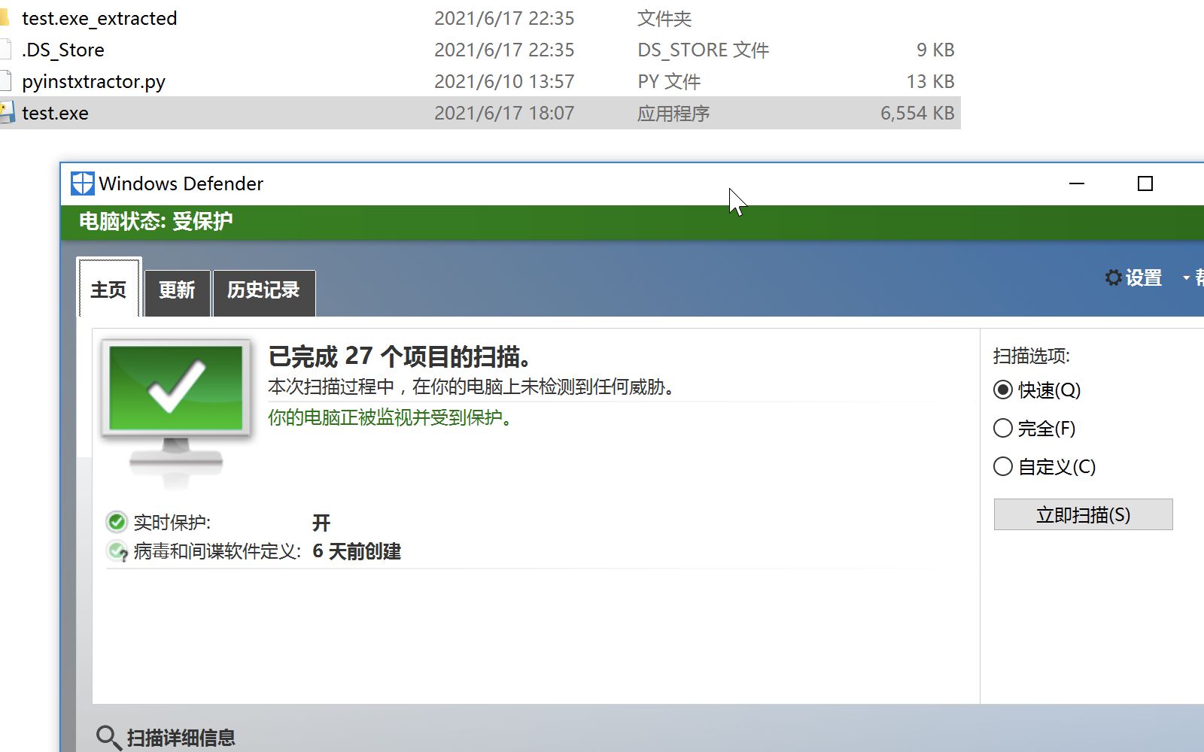Image resolution: width=1204 pixels, height=752 pixels.
Task: Select the pyinstxtractor.py file name
Action: pos(93,81)
